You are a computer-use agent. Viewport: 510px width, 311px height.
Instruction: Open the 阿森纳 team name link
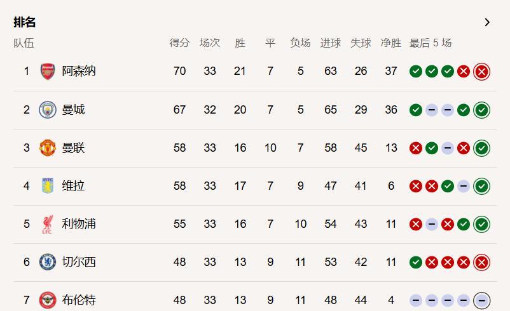tap(79, 71)
